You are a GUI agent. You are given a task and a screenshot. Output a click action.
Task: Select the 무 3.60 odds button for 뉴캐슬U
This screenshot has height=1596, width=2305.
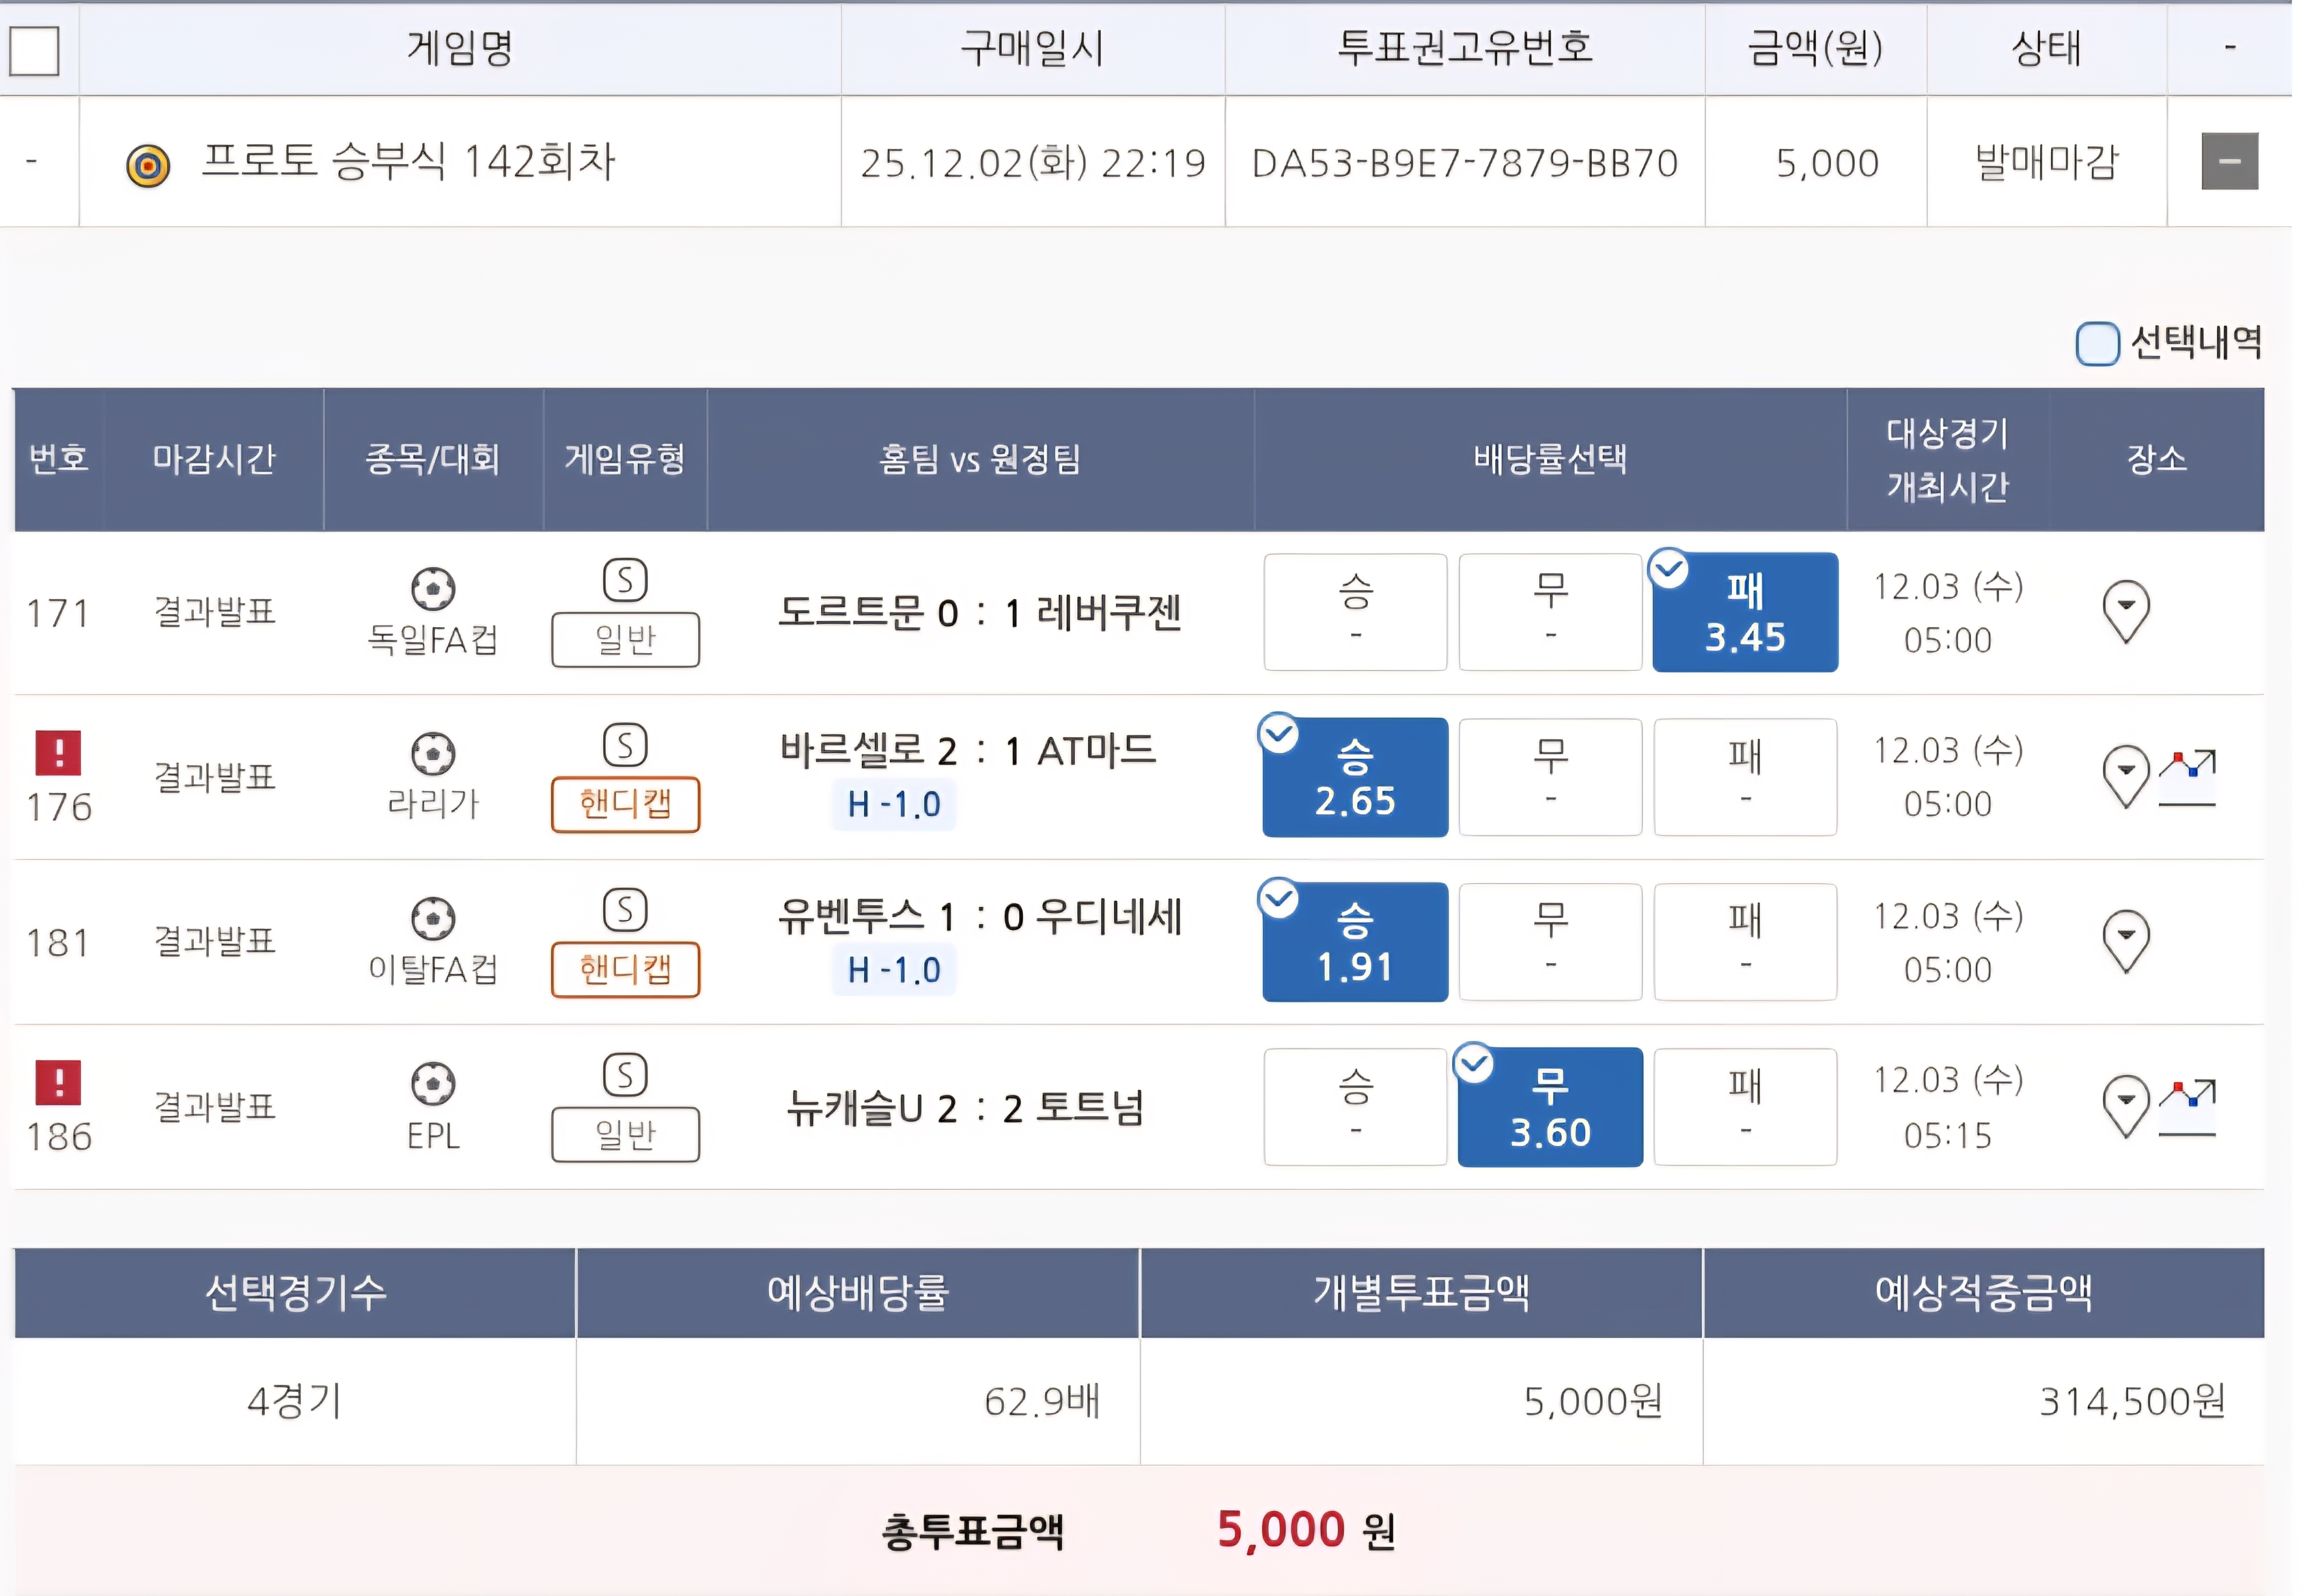coord(1549,1107)
